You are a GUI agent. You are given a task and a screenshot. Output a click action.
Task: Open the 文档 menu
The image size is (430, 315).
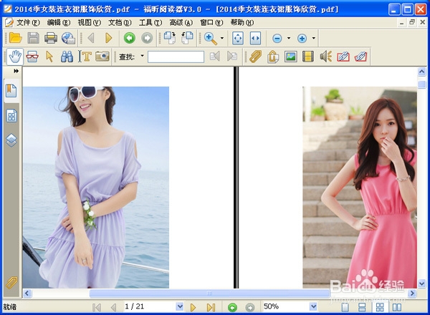coord(120,23)
